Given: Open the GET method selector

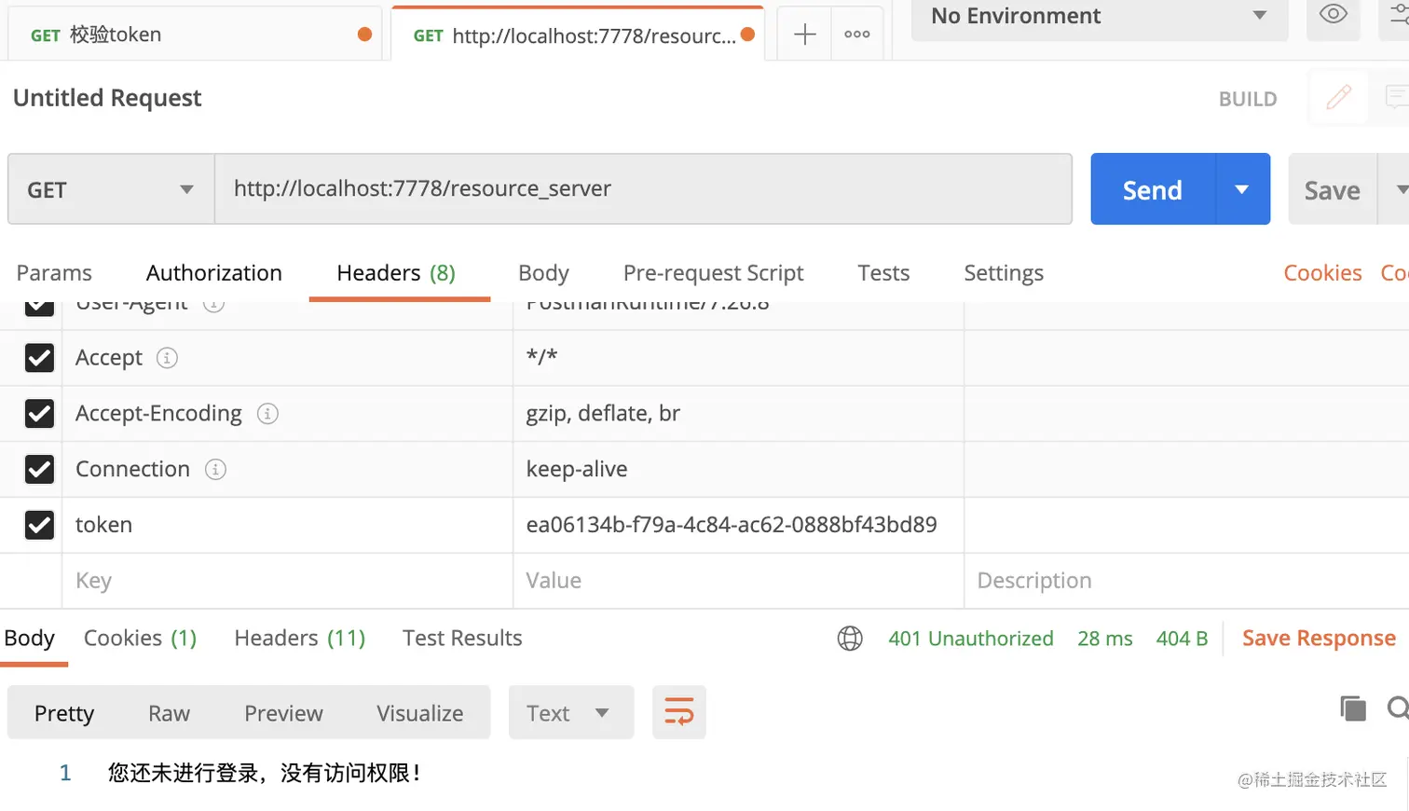Looking at the screenshot, I should coord(110,188).
